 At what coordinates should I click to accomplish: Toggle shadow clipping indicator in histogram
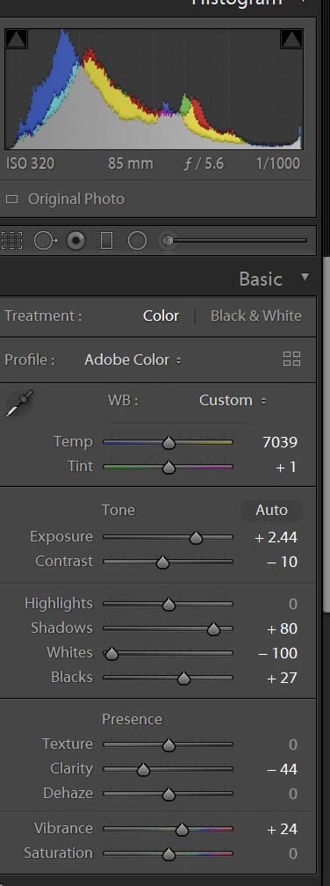16,39
